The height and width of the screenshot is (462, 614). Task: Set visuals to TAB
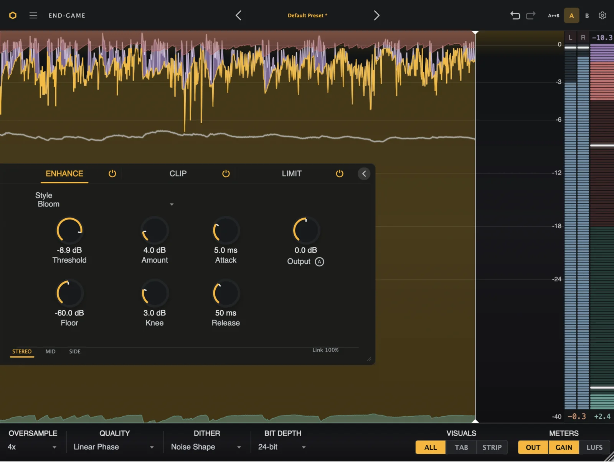coord(461,447)
